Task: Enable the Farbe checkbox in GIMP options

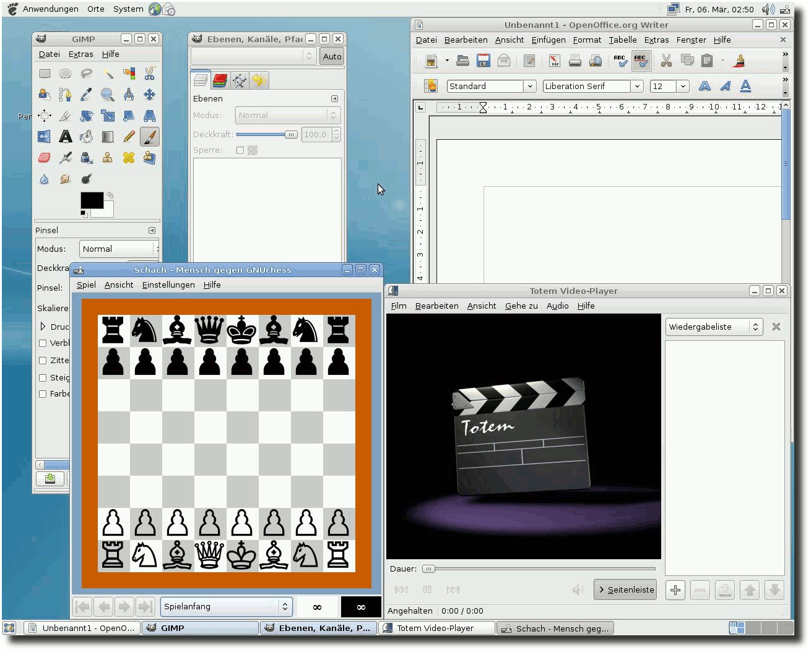Action: [43, 394]
